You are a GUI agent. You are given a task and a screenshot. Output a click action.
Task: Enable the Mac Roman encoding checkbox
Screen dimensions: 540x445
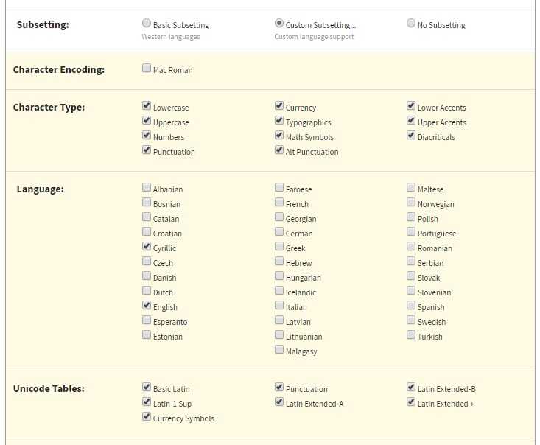147,68
